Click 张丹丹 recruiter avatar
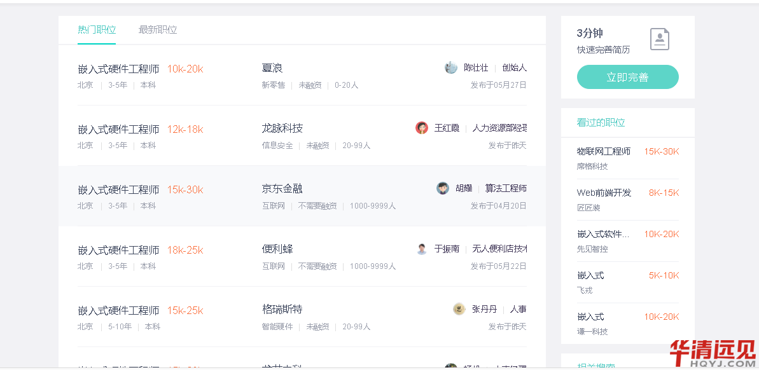The image size is (759, 370). click(459, 309)
